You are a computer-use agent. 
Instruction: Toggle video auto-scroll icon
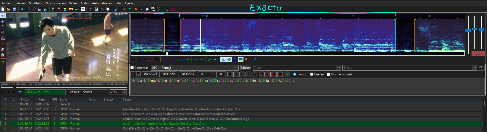click(x=20, y=92)
